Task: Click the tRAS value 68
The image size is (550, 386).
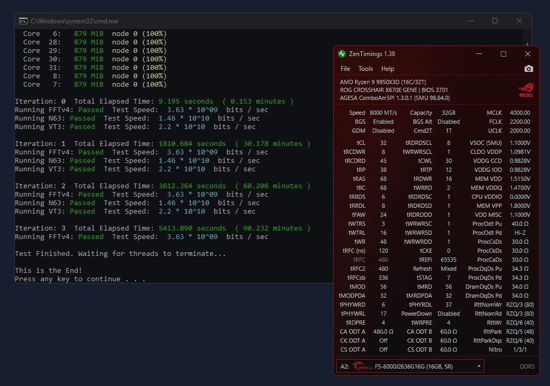Action: 383,179
